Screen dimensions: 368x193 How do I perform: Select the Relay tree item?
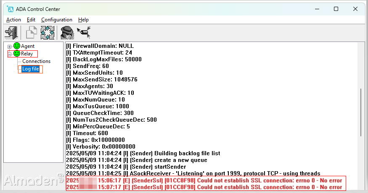[27, 54]
